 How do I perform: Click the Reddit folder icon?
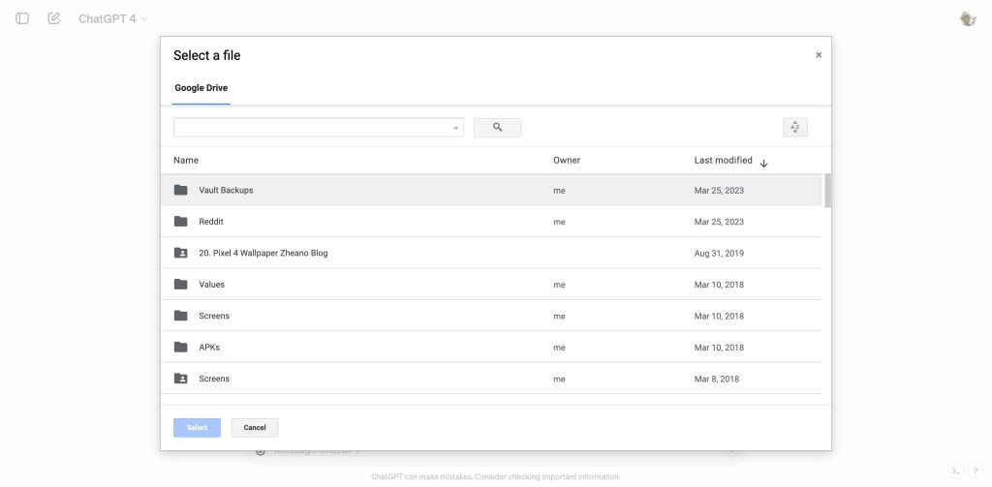coord(180,222)
